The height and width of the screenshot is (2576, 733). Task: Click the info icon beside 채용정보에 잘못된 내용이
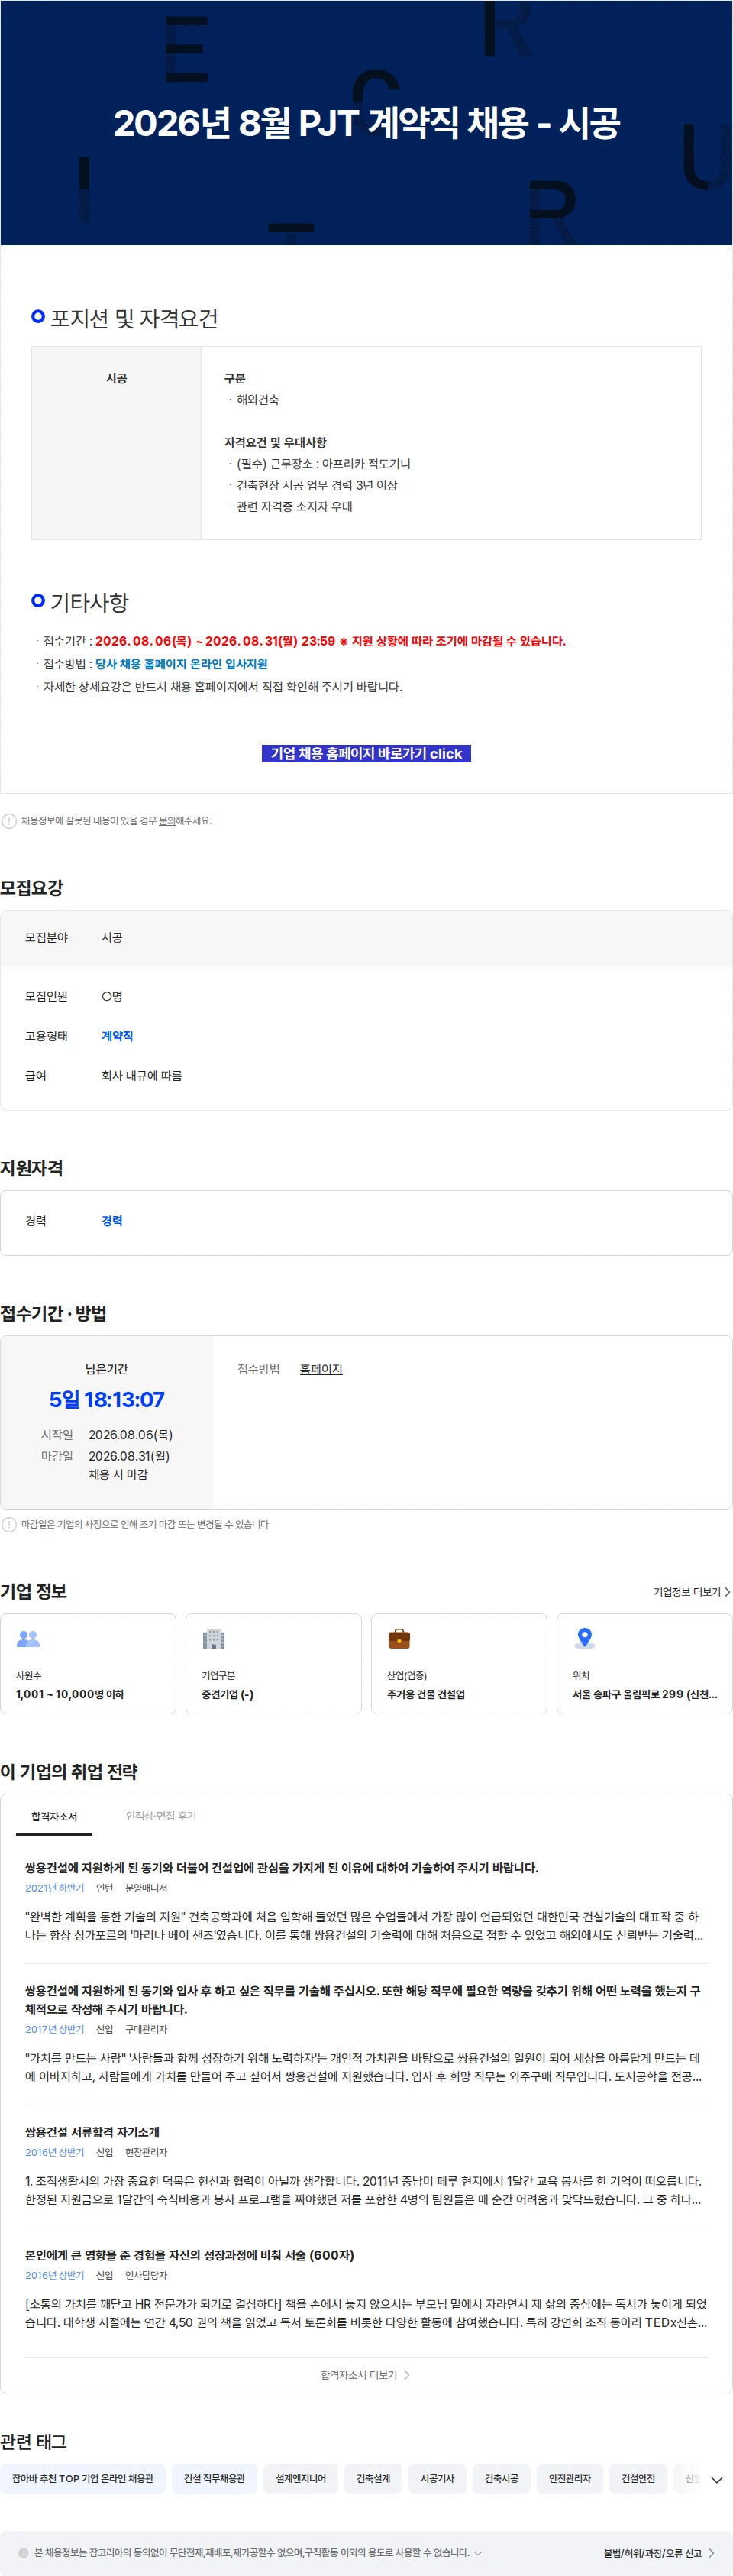tap(9, 821)
